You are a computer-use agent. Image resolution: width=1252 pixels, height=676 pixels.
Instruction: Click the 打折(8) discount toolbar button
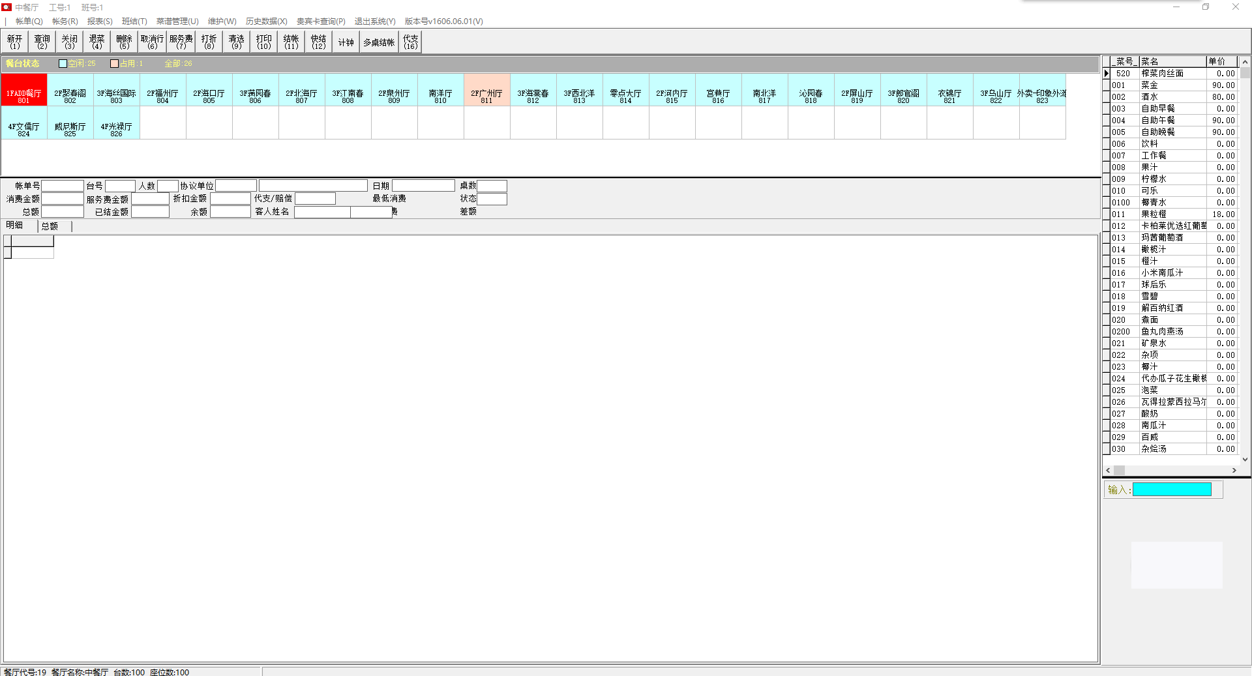pyautogui.click(x=209, y=42)
